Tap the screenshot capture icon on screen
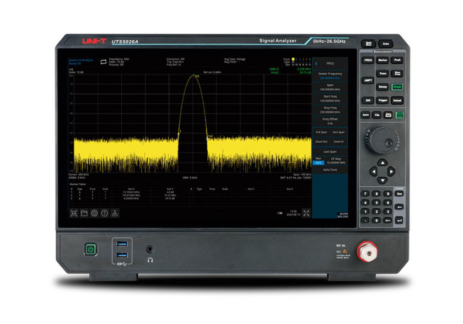Image resolution: width=463 pixels, height=324 pixels. [74, 213]
